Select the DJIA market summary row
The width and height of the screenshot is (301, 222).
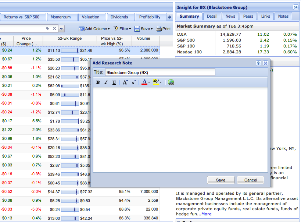pyautogui.click(x=237, y=34)
